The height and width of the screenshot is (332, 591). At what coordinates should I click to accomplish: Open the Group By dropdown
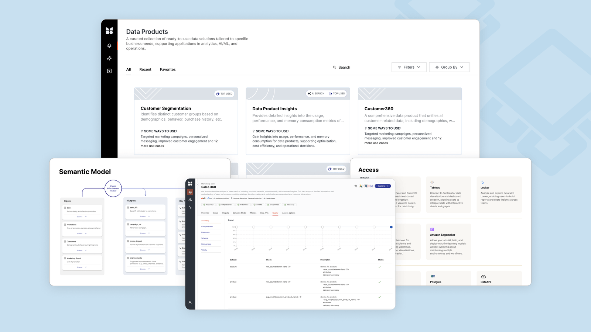[449, 67]
